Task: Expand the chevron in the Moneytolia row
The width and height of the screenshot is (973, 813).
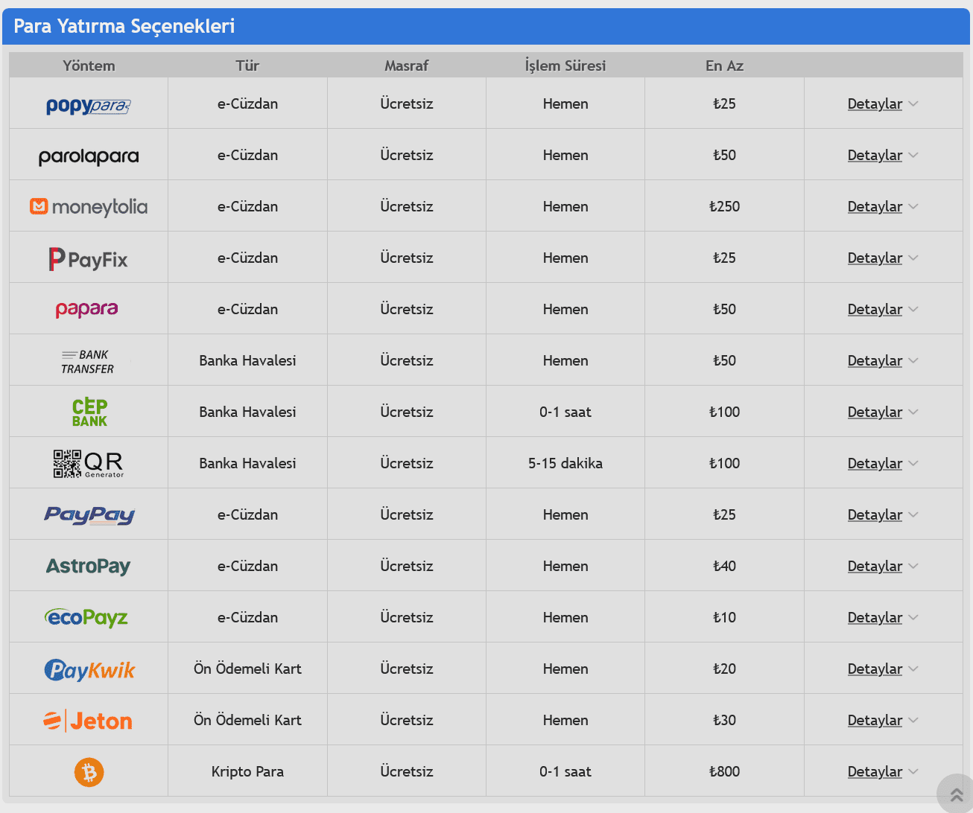Action: click(913, 207)
